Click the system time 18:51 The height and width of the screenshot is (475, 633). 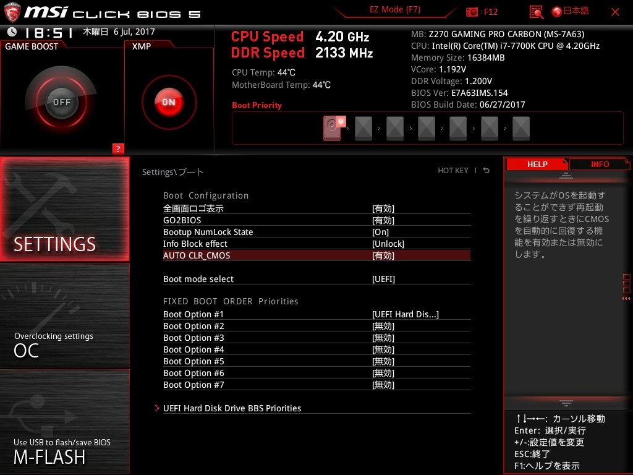48,32
